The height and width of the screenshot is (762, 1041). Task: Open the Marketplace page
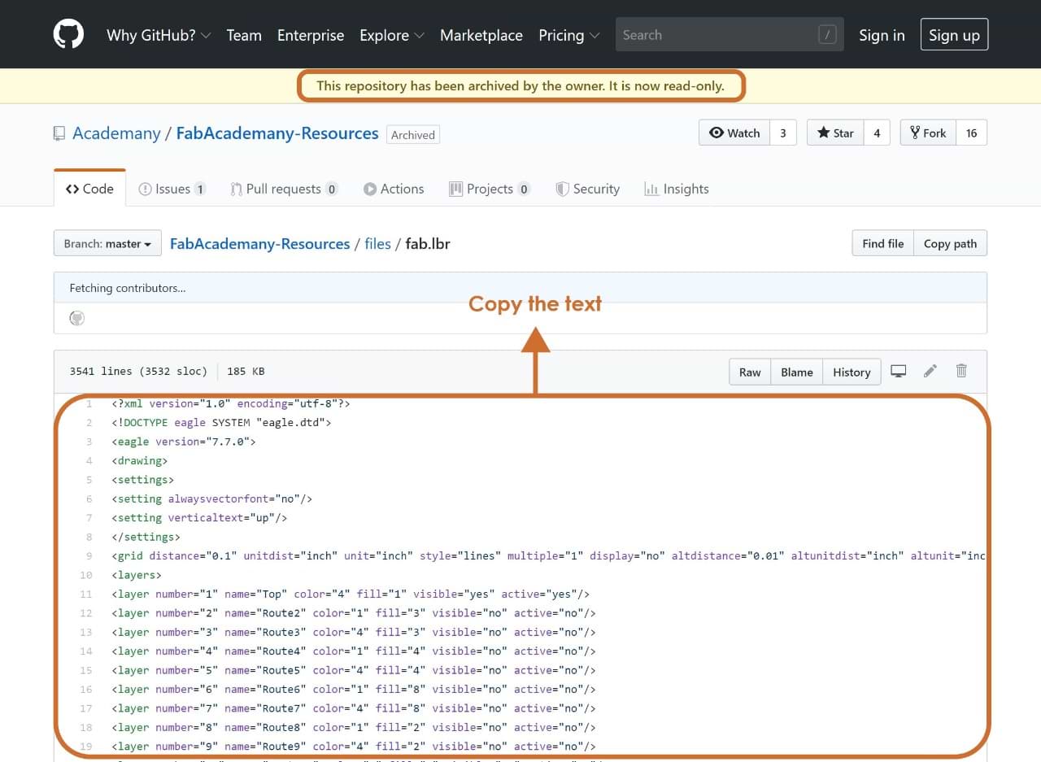481,35
